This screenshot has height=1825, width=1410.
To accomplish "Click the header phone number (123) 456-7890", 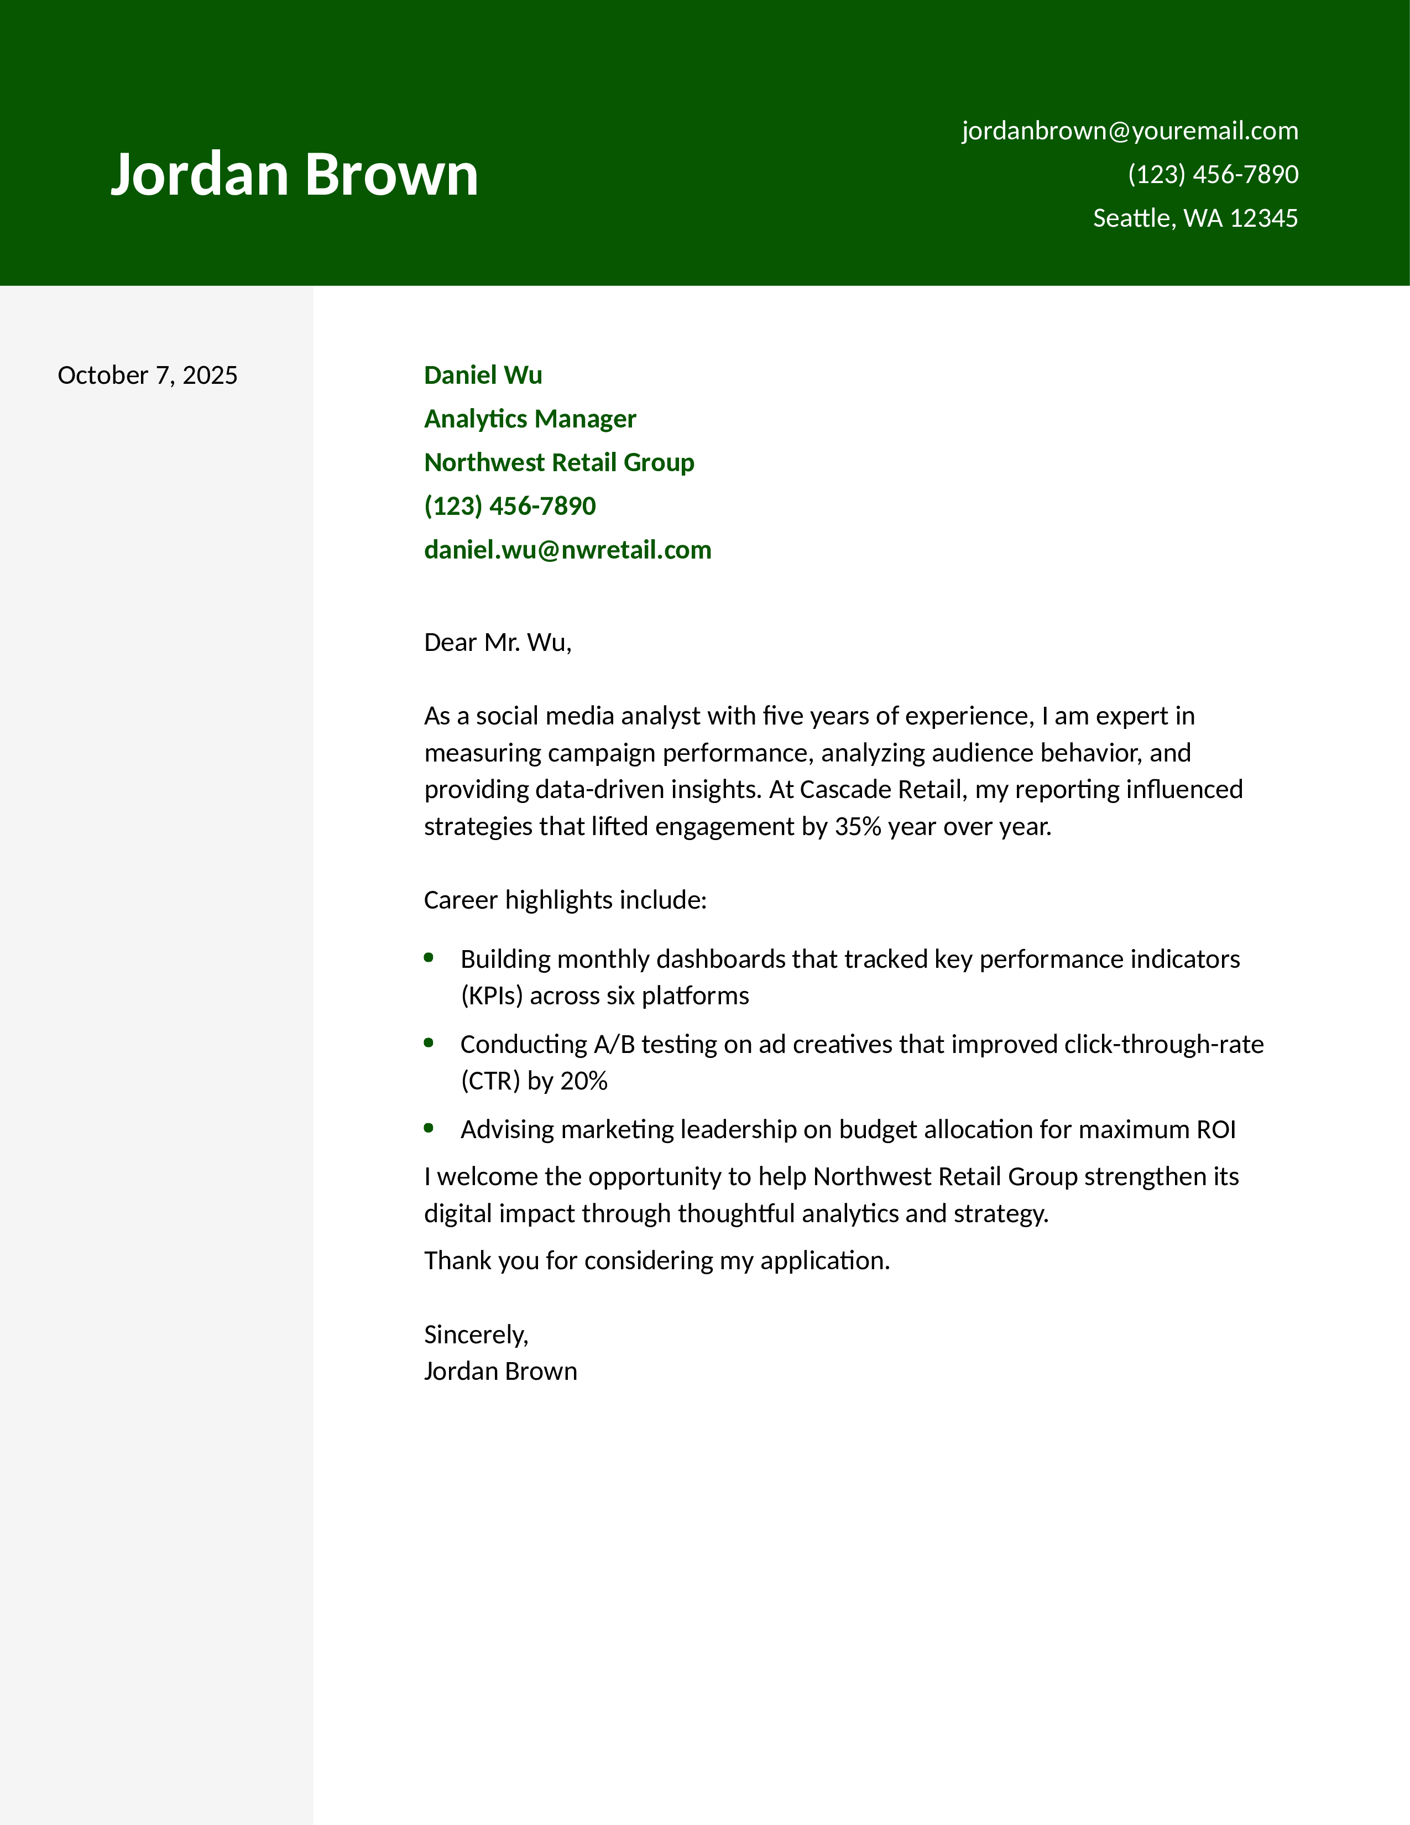I will click(1212, 175).
